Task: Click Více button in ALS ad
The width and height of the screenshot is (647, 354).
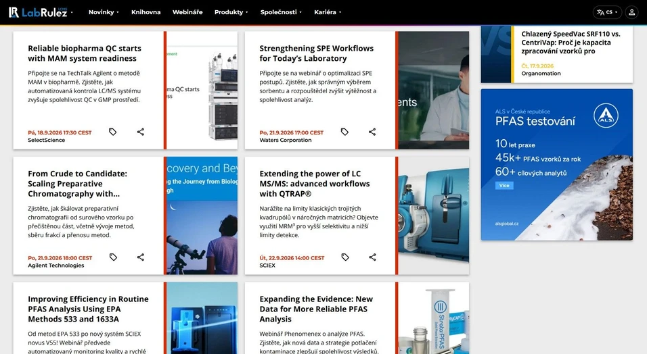Action: [504, 186]
